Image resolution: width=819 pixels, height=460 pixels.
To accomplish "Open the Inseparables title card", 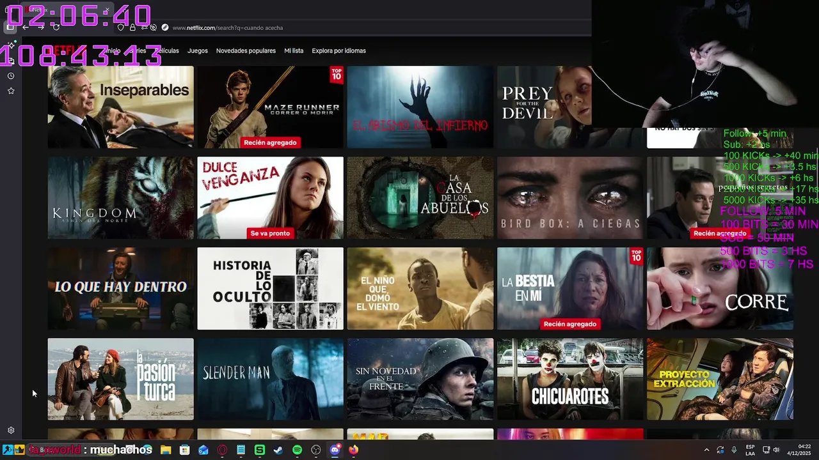I will point(120,107).
